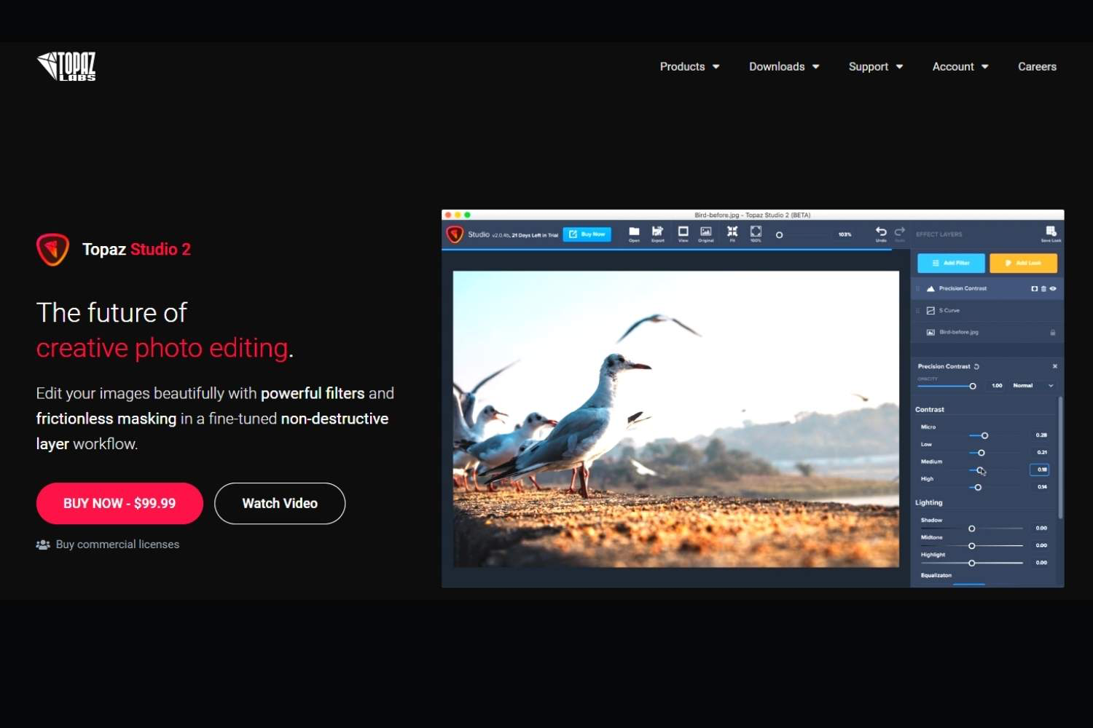Image resolution: width=1093 pixels, height=728 pixels.
Task: Click the Low contrast slider handle
Action: click(982, 453)
